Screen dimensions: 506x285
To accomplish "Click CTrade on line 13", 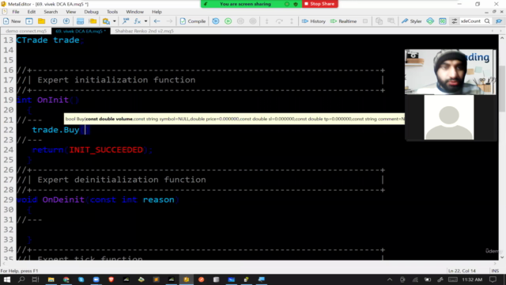I will pos(32,40).
